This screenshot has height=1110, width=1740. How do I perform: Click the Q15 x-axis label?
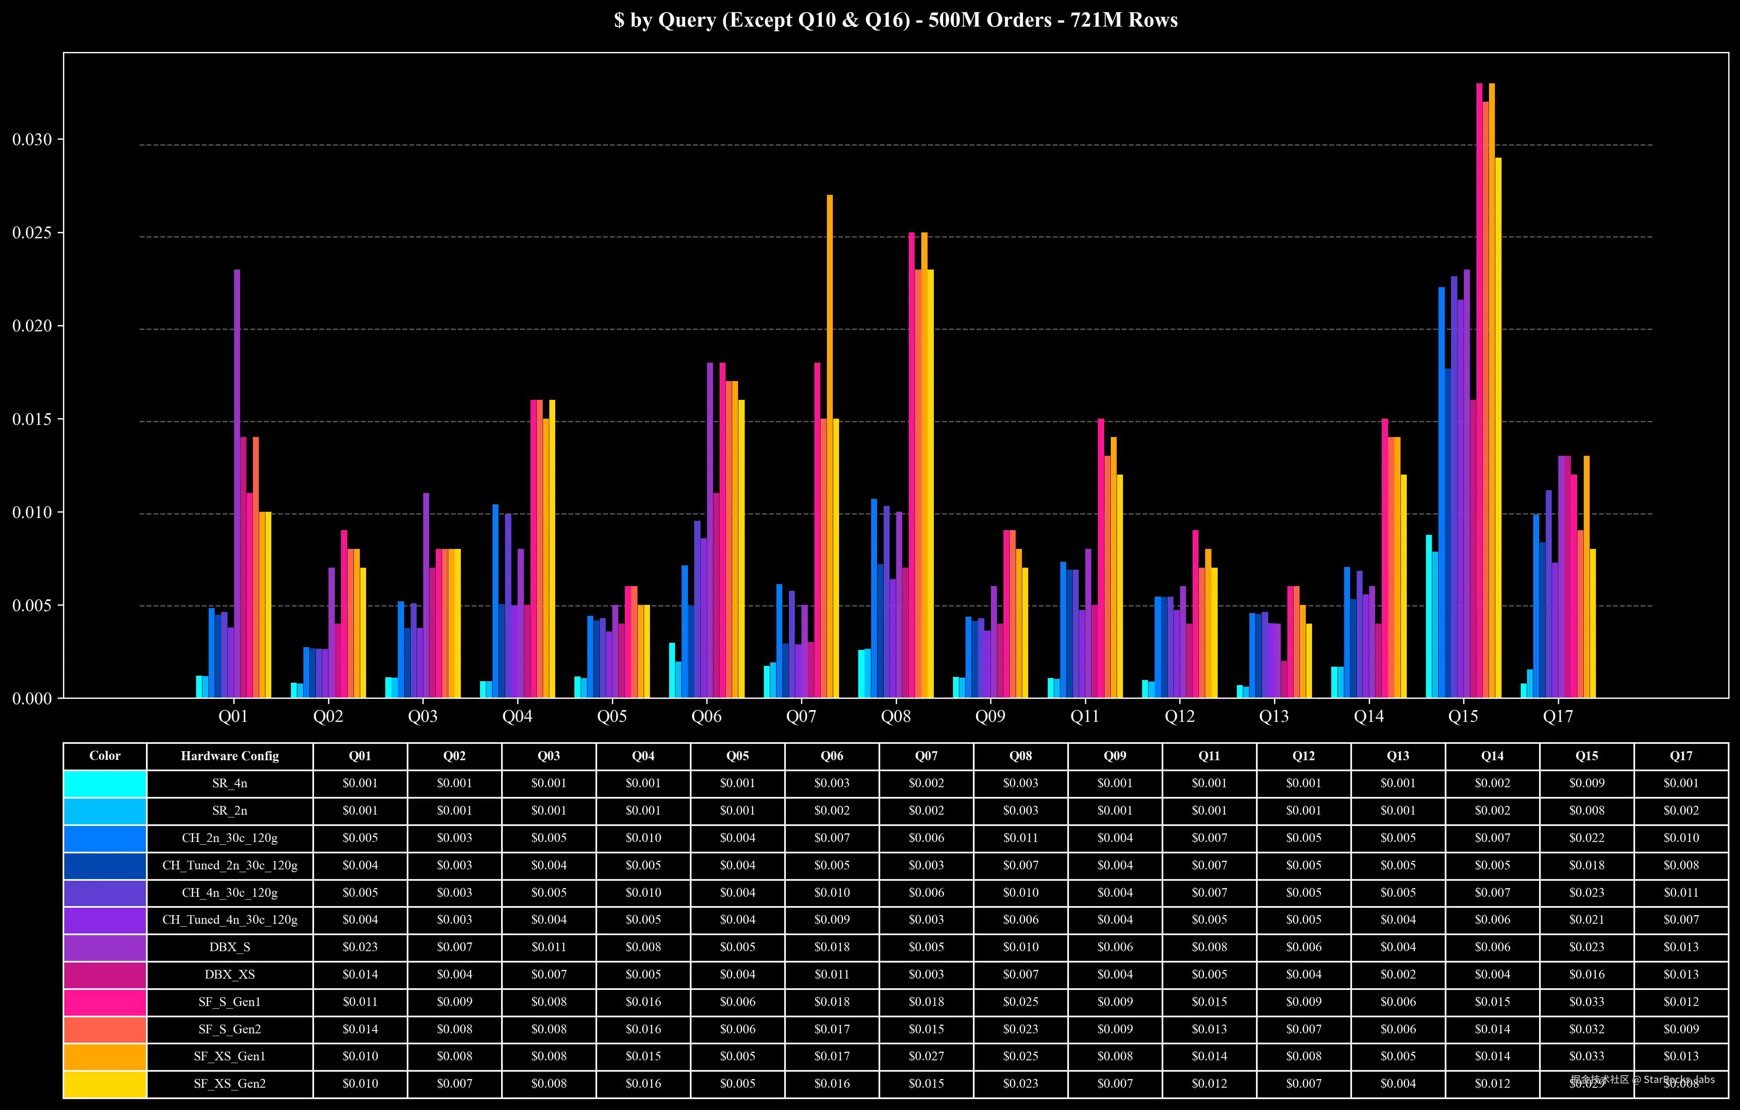(x=1463, y=716)
